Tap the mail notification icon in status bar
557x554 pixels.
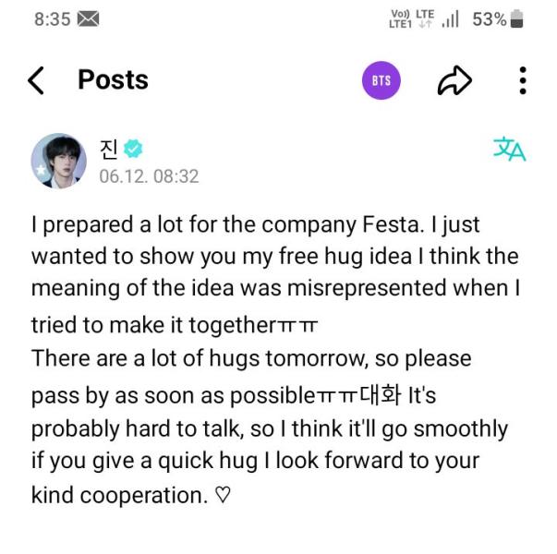88,19
